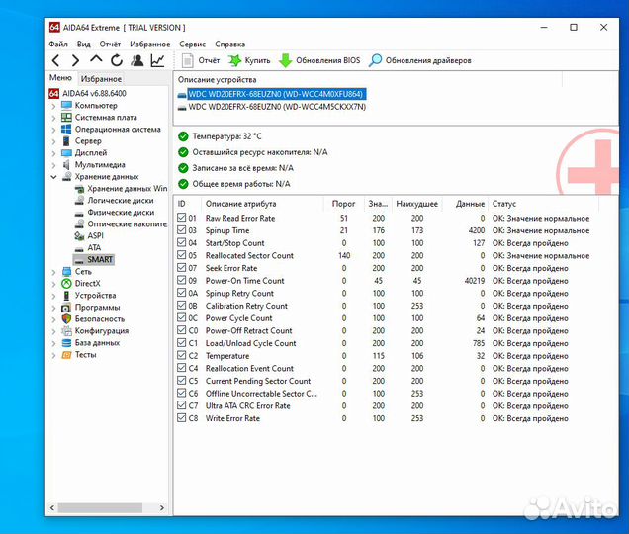Viewport: 629px width, 534px height.
Task: Click the sidebar horizontal scrollbar thumb
Action: pos(100,508)
